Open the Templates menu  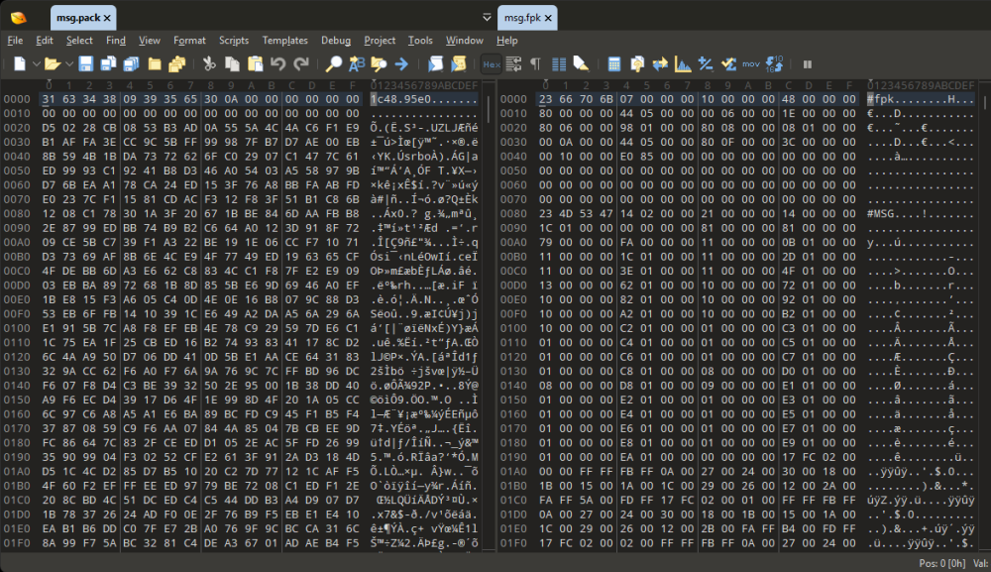coord(285,40)
